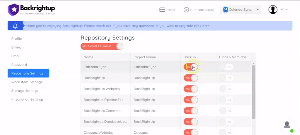Toggle Hidden from dashboard for Backrightup.DatabaseUp...
The height and width of the screenshot is (135, 300).
tap(226, 122)
